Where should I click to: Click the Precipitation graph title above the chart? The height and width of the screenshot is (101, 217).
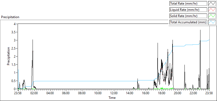(10, 17)
